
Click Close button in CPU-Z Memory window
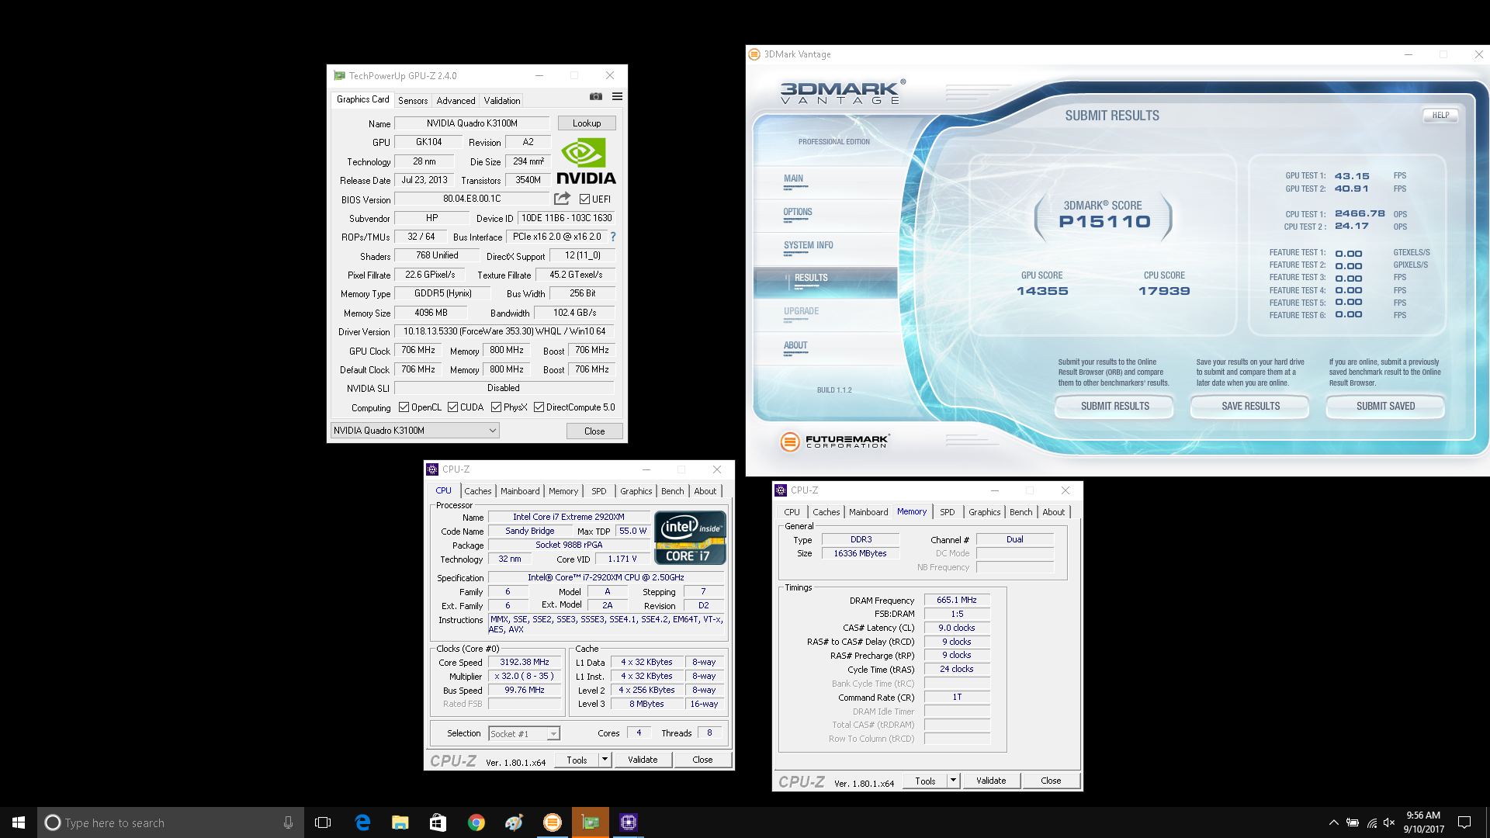pyautogui.click(x=1051, y=781)
